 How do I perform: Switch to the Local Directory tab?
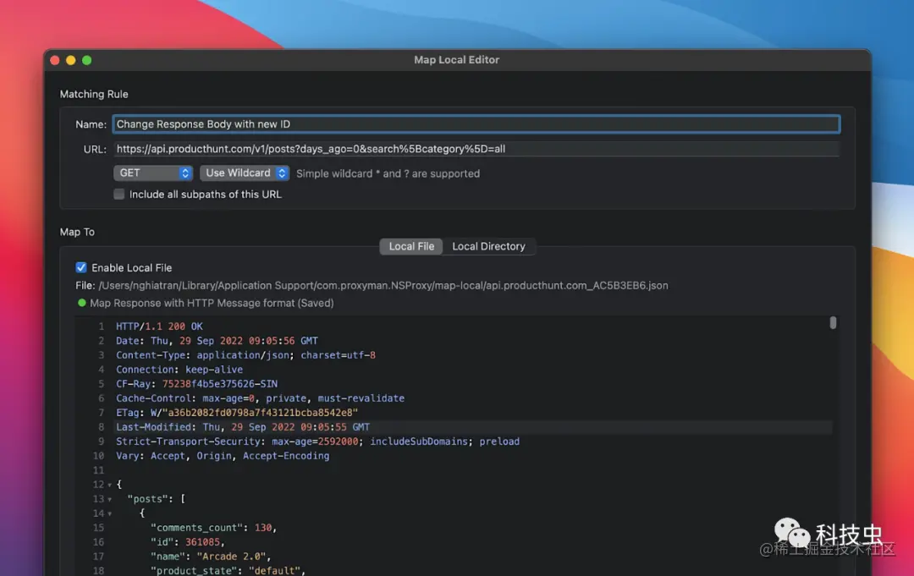[x=488, y=246]
